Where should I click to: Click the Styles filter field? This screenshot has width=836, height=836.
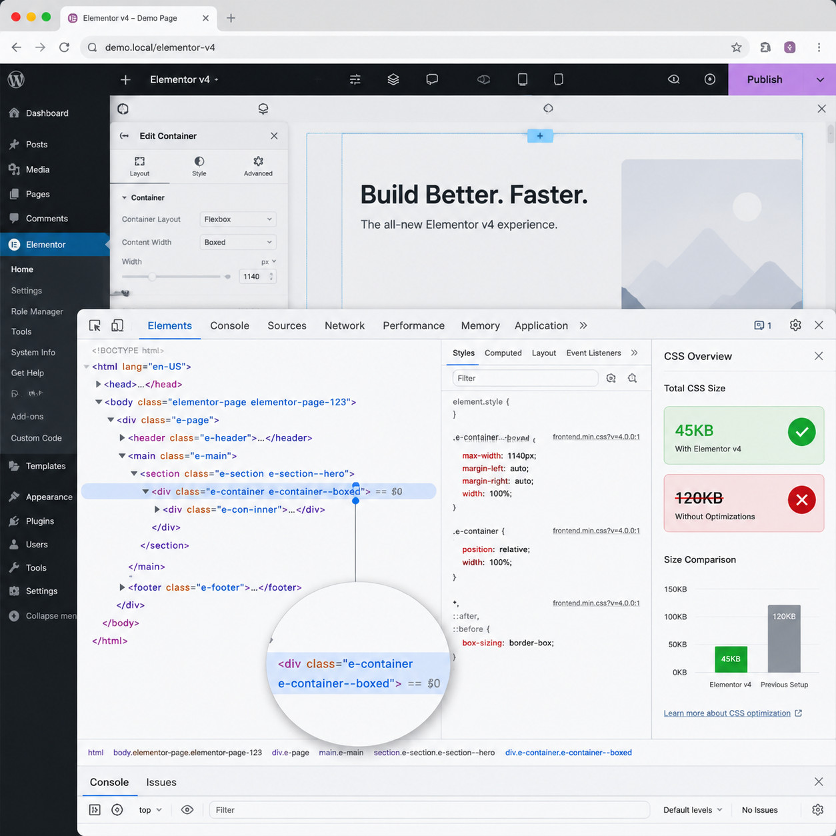coord(525,378)
